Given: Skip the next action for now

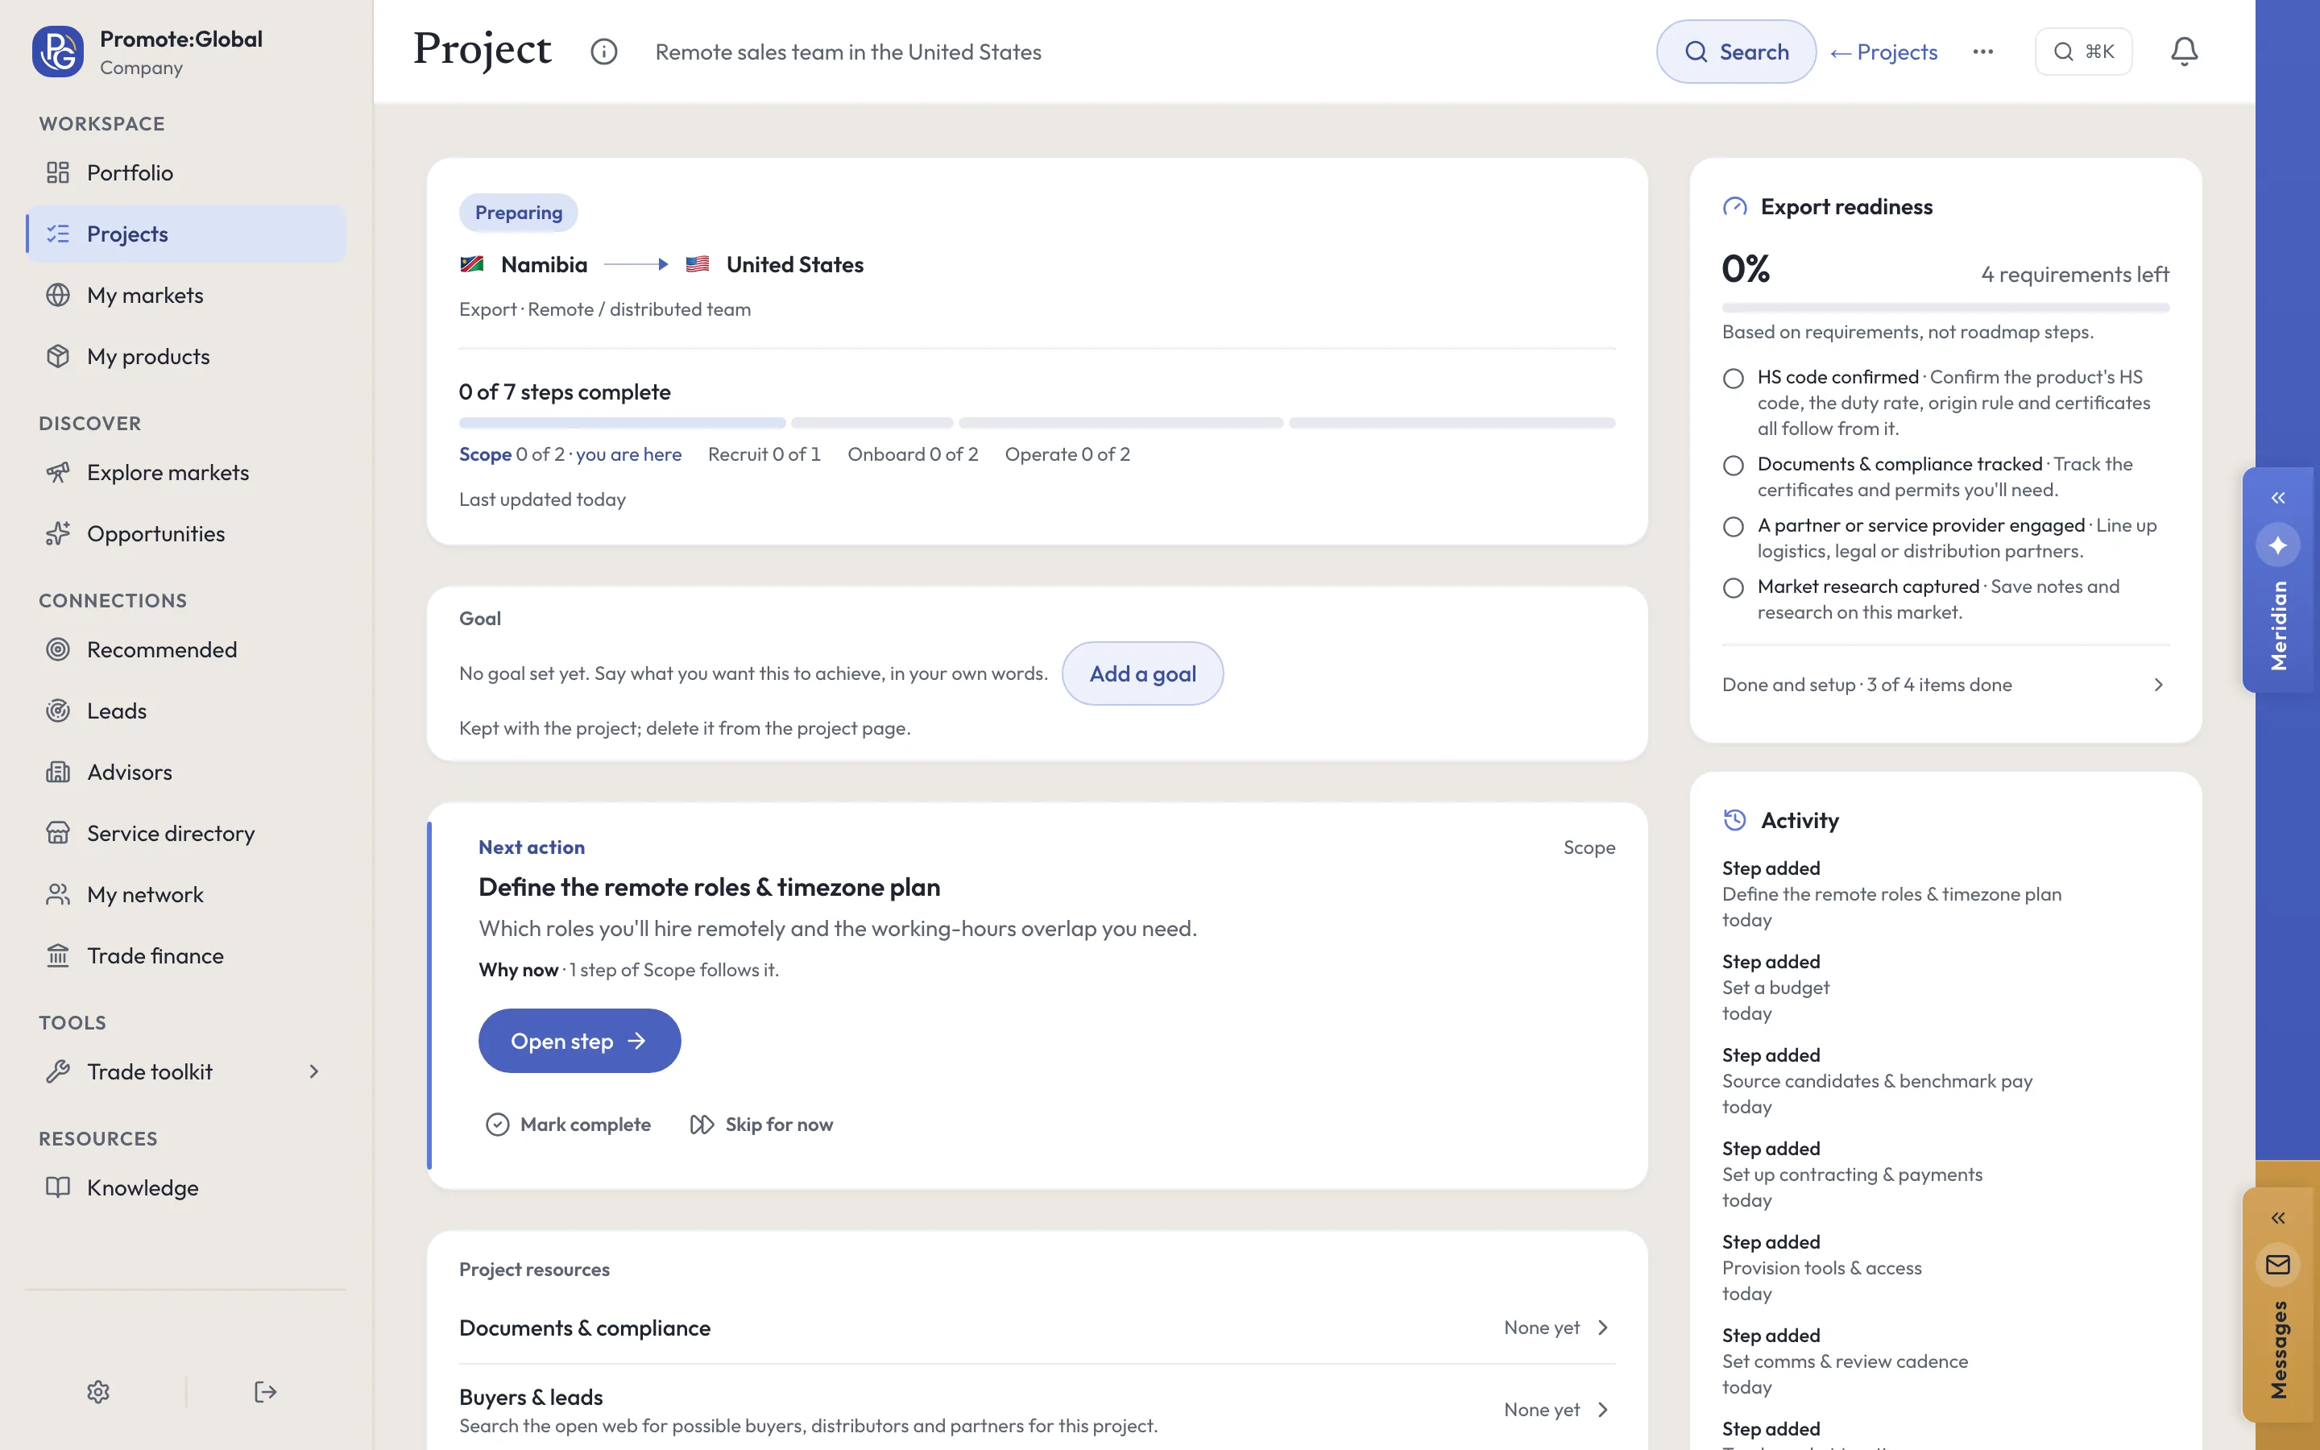Looking at the screenshot, I should (761, 1124).
